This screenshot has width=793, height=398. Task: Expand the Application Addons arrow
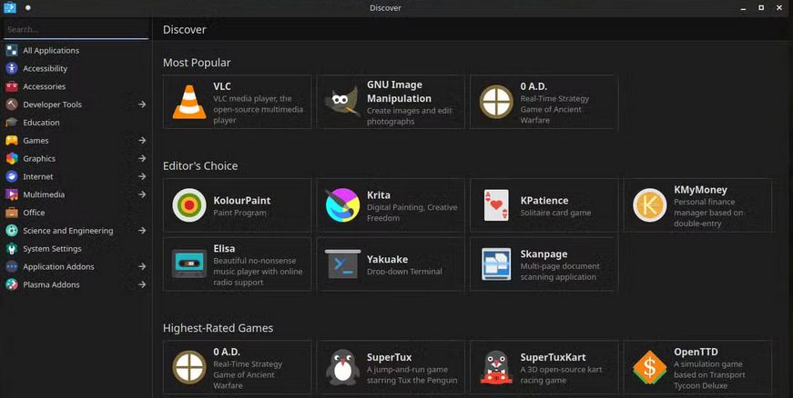pos(142,266)
